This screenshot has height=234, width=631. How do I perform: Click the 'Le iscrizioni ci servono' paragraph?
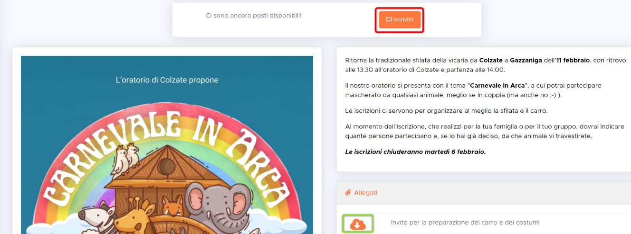447,111
